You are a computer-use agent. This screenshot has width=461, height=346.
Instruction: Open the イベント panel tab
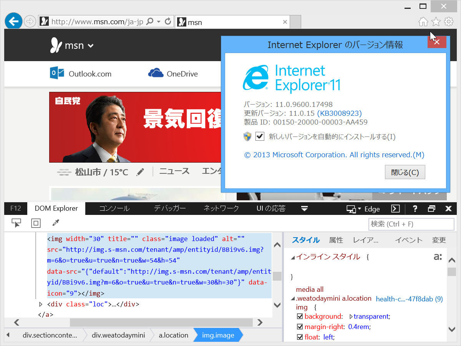408,240
